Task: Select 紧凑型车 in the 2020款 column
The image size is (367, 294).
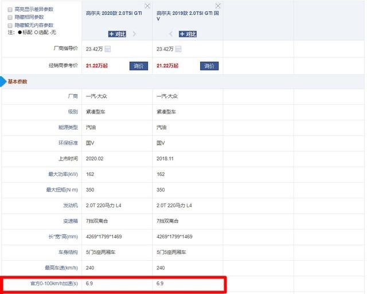Action: click(96, 112)
